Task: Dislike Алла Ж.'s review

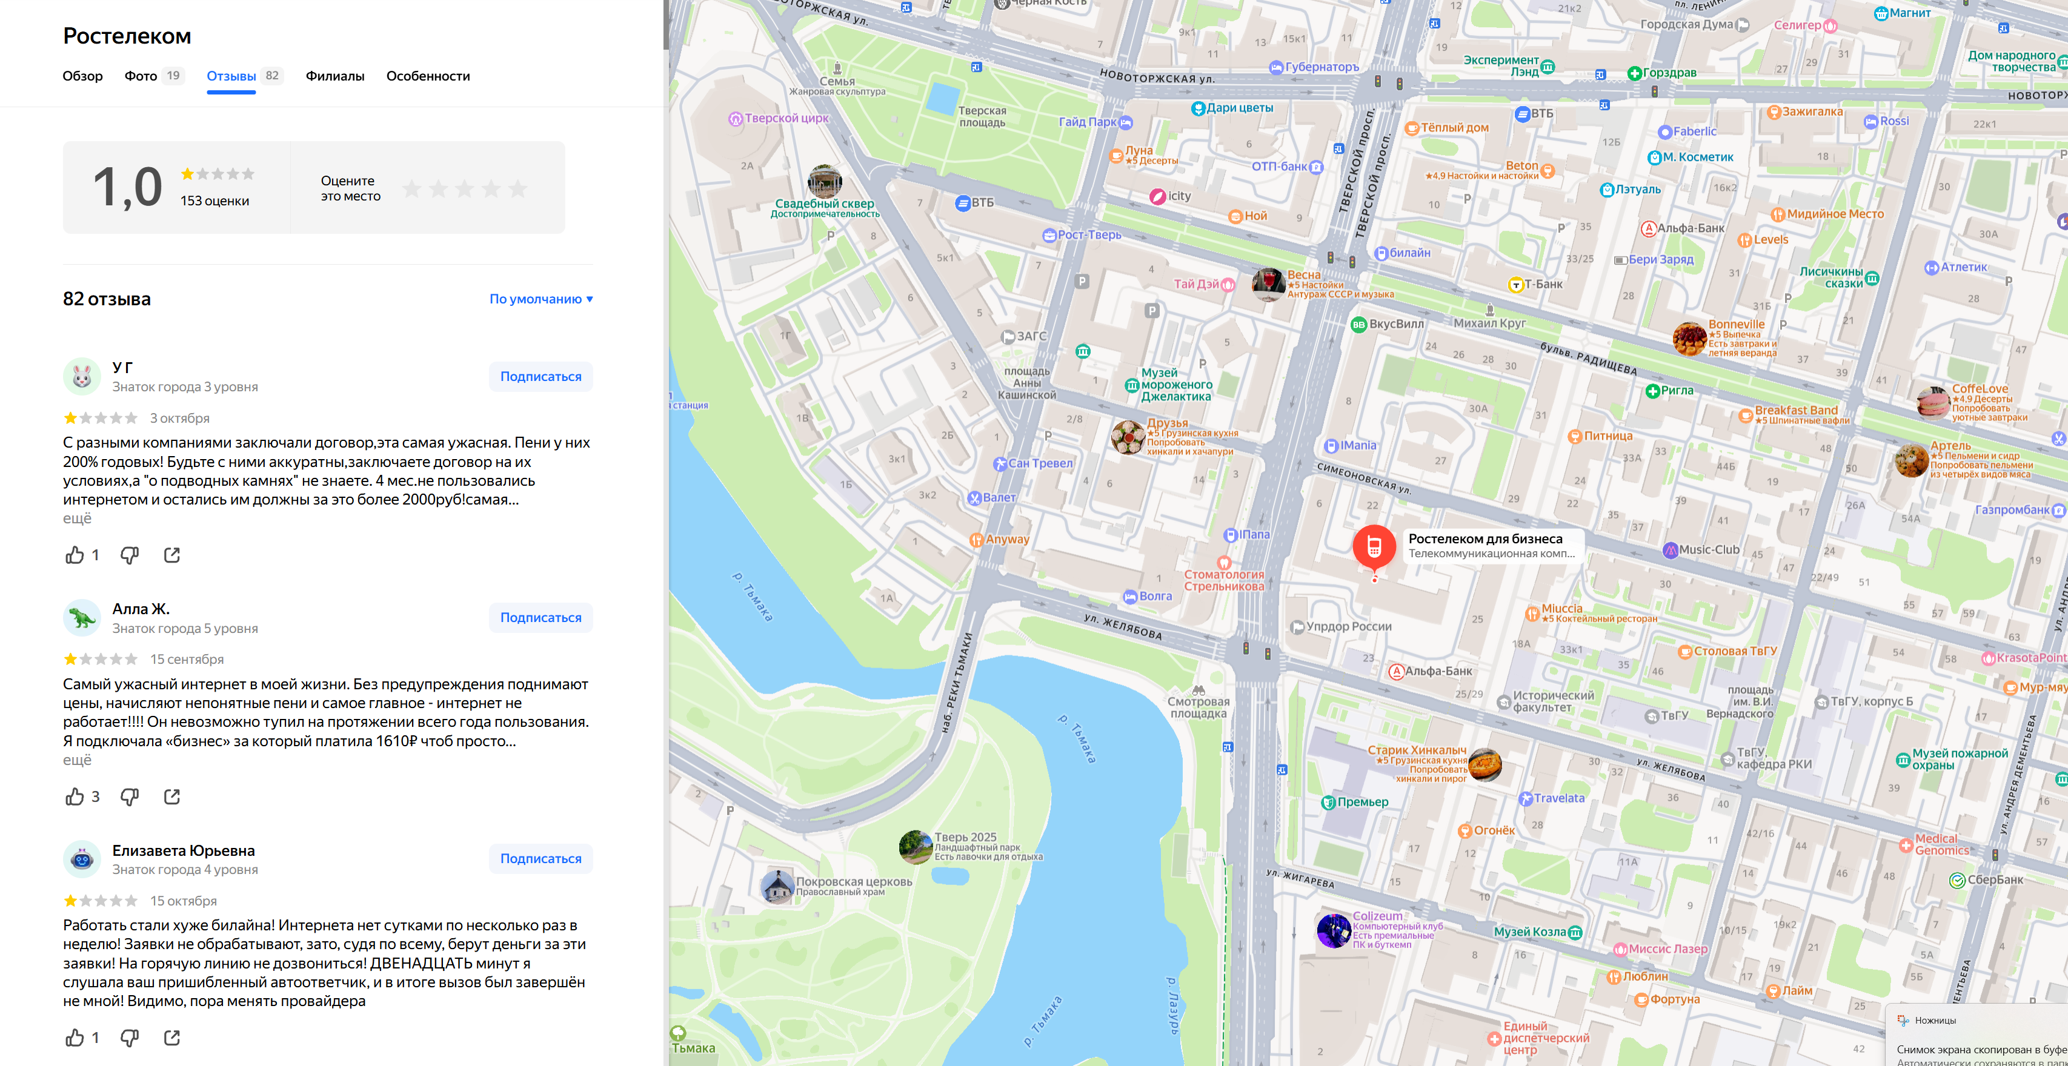Action: click(129, 796)
